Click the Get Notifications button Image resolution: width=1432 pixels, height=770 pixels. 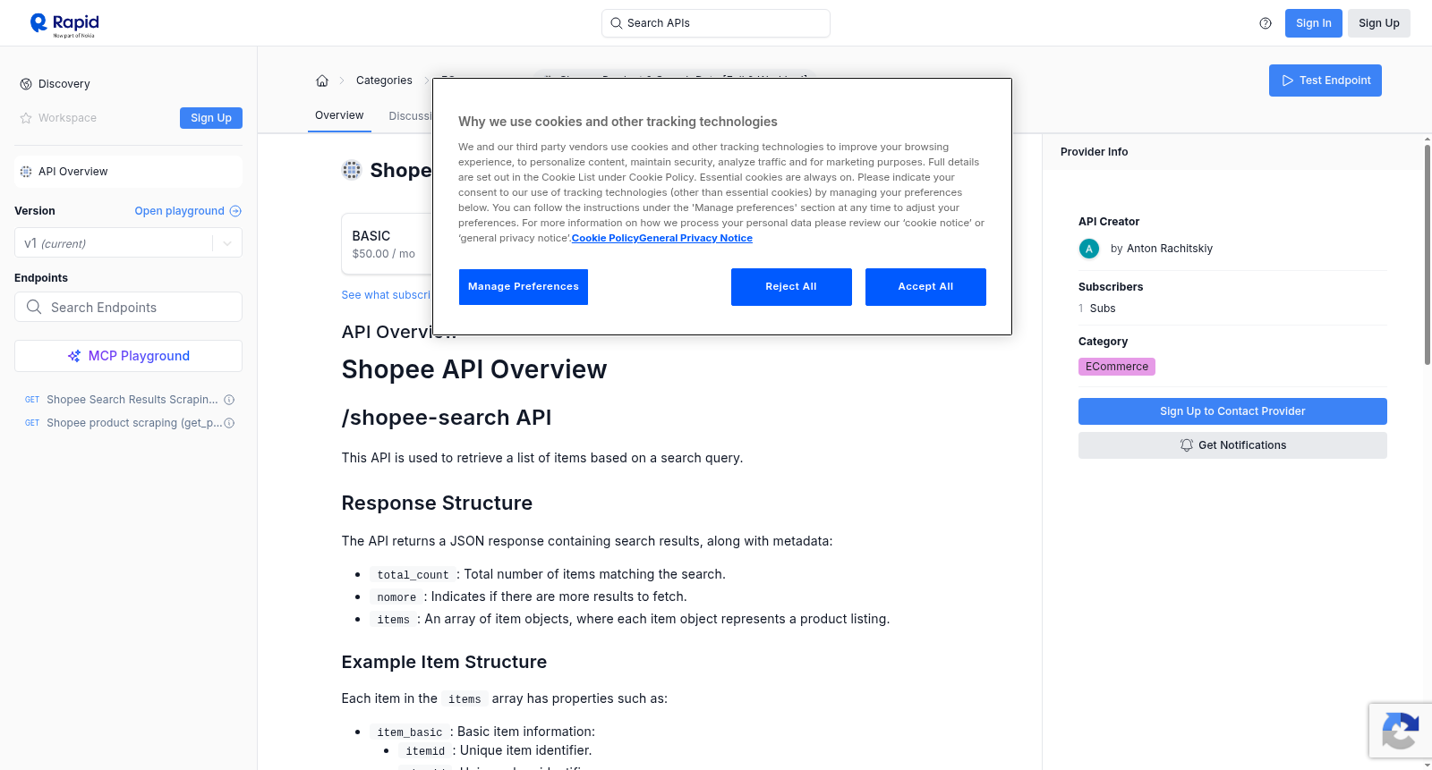pyautogui.click(x=1232, y=445)
